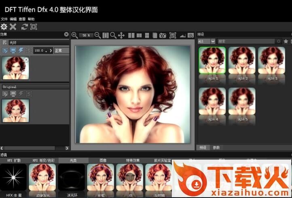This screenshot has width=292, height=198.
Task: Click the reset arrows icon in top toolbar
Action: click(x=24, y=27)
